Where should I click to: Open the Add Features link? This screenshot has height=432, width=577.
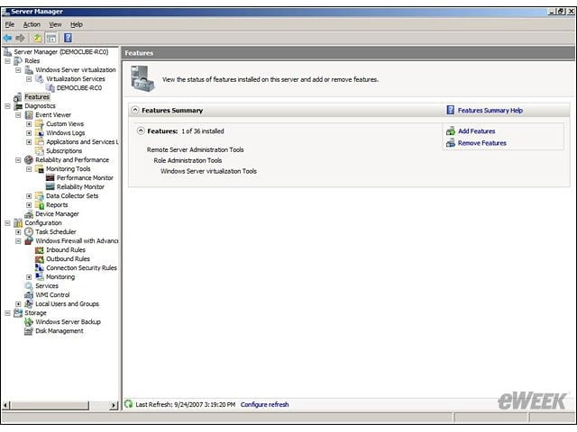[x=477, y=131]
